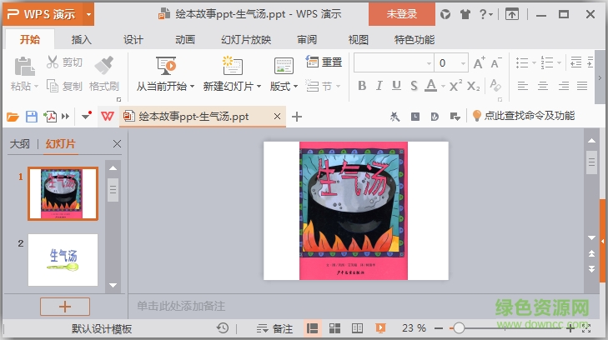The image size is (608, 340).
Task: Center align text
Action: [543, 86]
